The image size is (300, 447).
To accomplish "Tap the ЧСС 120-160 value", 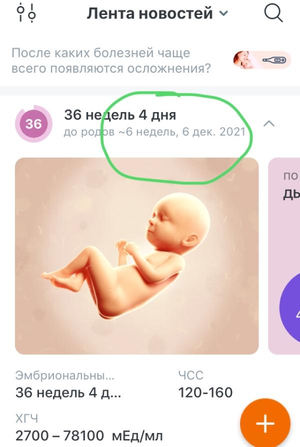I will pos(205,392).
